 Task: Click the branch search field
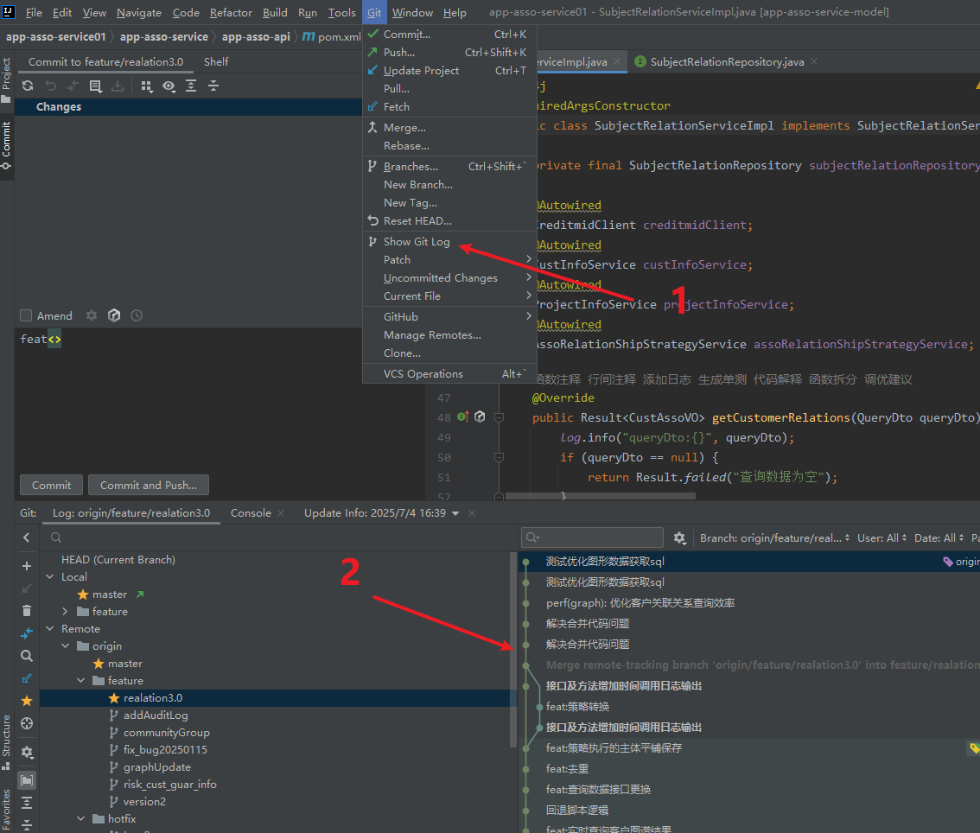(x=278, y=537)
